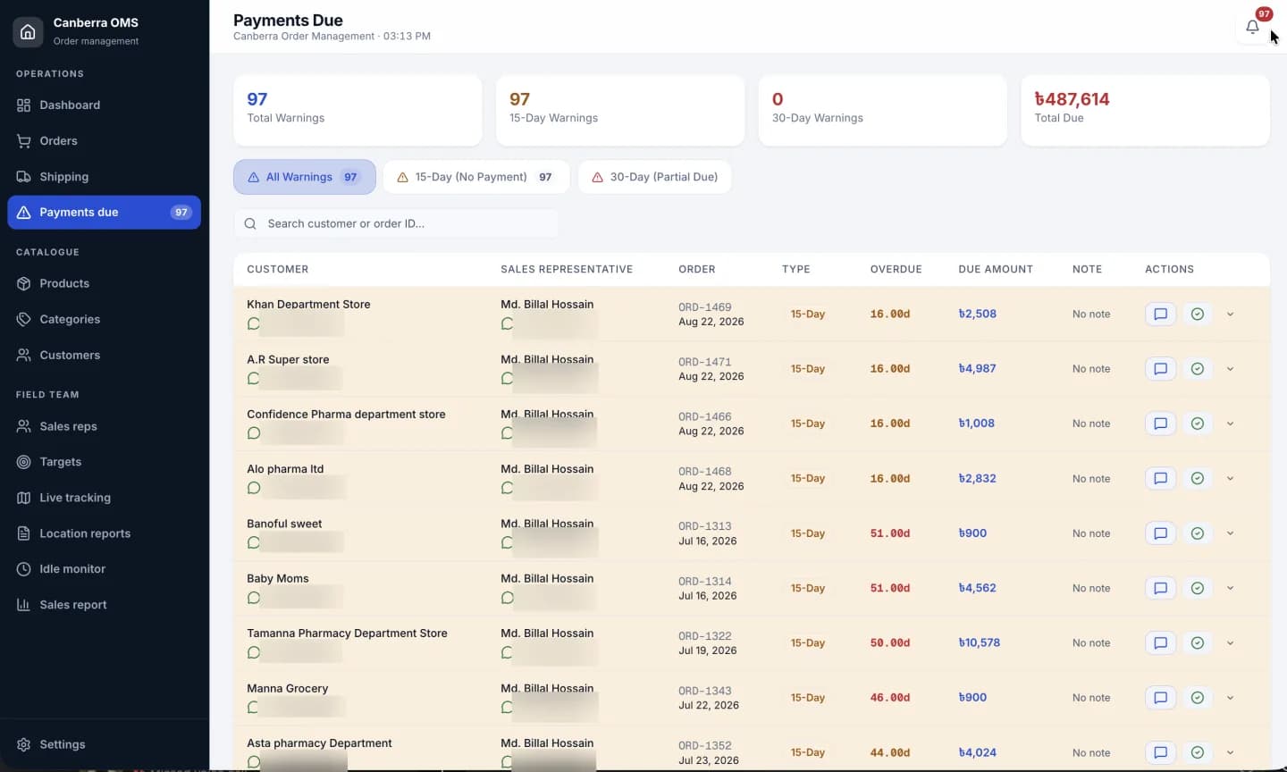Add note for Tamanna Pharmacy Department Store
This screenshot has width=1287, height=772.
[x=1160, y=642]
